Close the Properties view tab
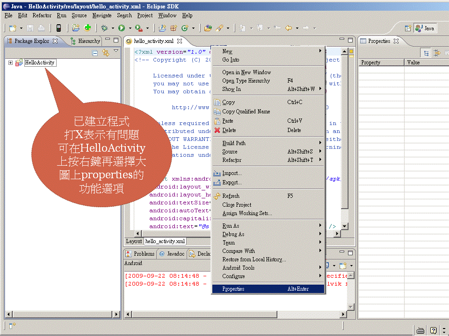The width and height of the screenshot is (449, 336). click(x=396, y=41)
